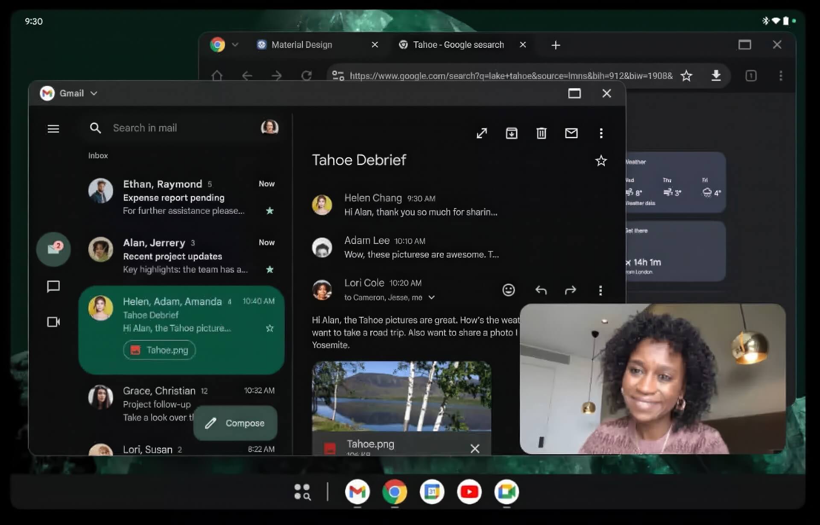Image resolution: width=820 pixels, height=525 pixels.
Task: Select the Tahoe - Google search tab
Action: pos(458,45)
